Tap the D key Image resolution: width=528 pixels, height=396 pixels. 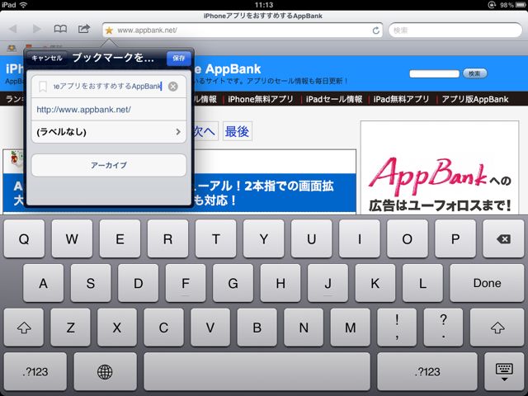point(138,283)
